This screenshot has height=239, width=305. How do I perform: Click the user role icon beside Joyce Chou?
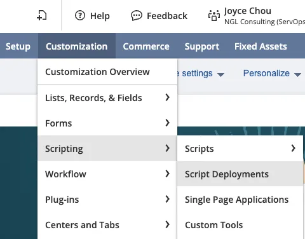point(214,16)
